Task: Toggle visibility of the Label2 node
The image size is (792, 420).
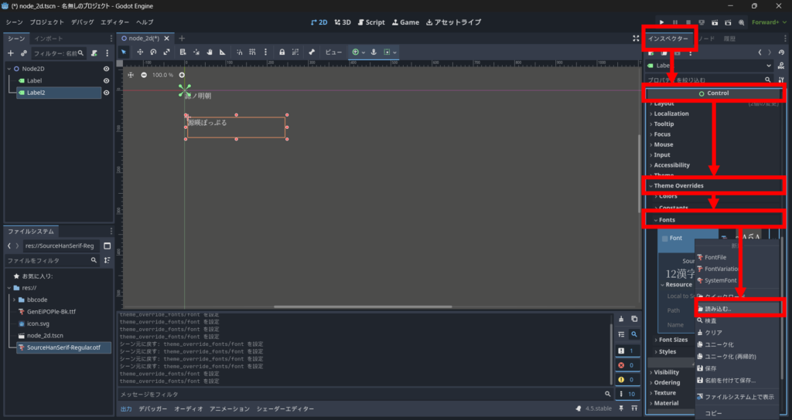Action: pyautogui.click(x=107, y=93)
